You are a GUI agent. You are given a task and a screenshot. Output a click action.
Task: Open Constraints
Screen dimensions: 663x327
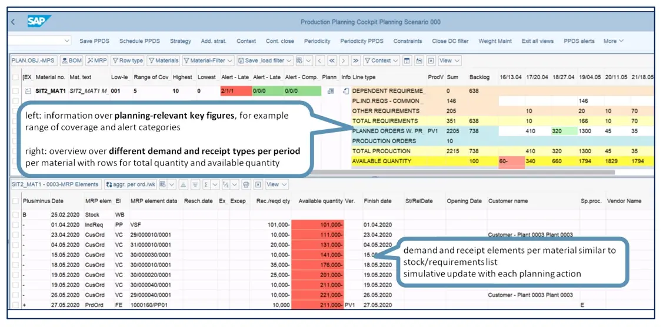click(x=408, y=41)
